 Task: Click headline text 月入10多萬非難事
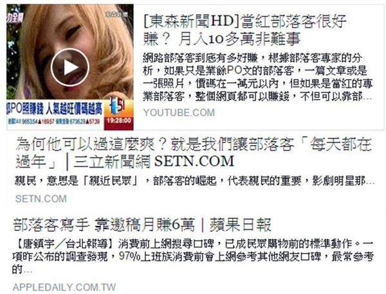[x=239, y=39]
